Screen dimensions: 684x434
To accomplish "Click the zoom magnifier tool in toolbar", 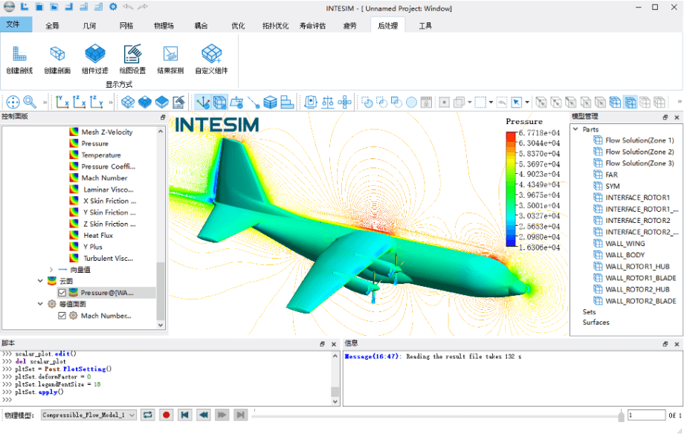I will click(x=30, y=102).
